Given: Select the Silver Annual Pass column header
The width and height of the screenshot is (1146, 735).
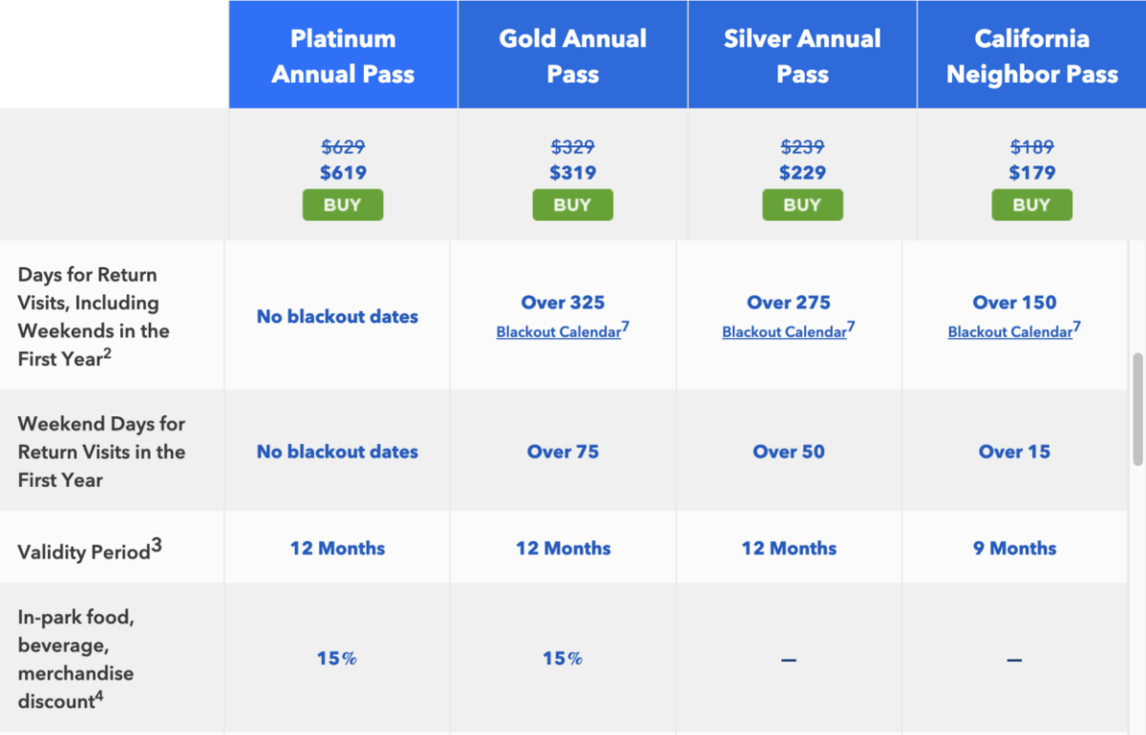Looking at the screenshot, I should (802, 54).
